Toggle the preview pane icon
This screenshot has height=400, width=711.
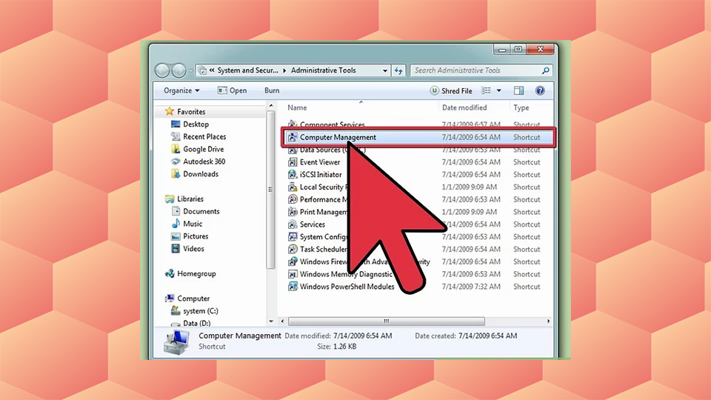point(518,90)
